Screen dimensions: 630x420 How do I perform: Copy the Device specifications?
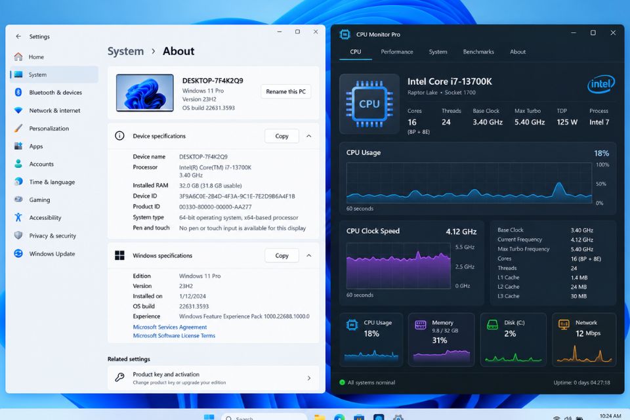282,136
